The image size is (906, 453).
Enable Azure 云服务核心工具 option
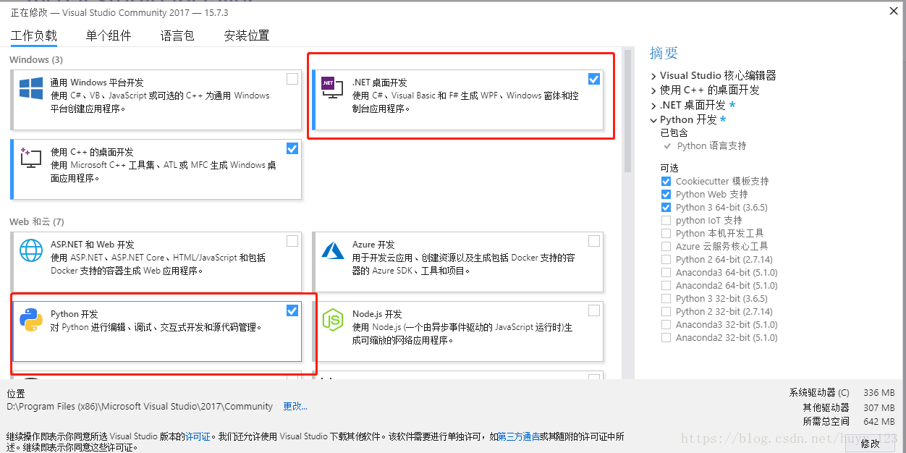pos(666,246)
